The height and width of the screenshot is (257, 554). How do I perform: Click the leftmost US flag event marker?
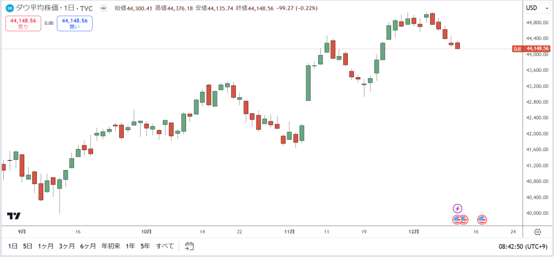(x=457, y=220)
